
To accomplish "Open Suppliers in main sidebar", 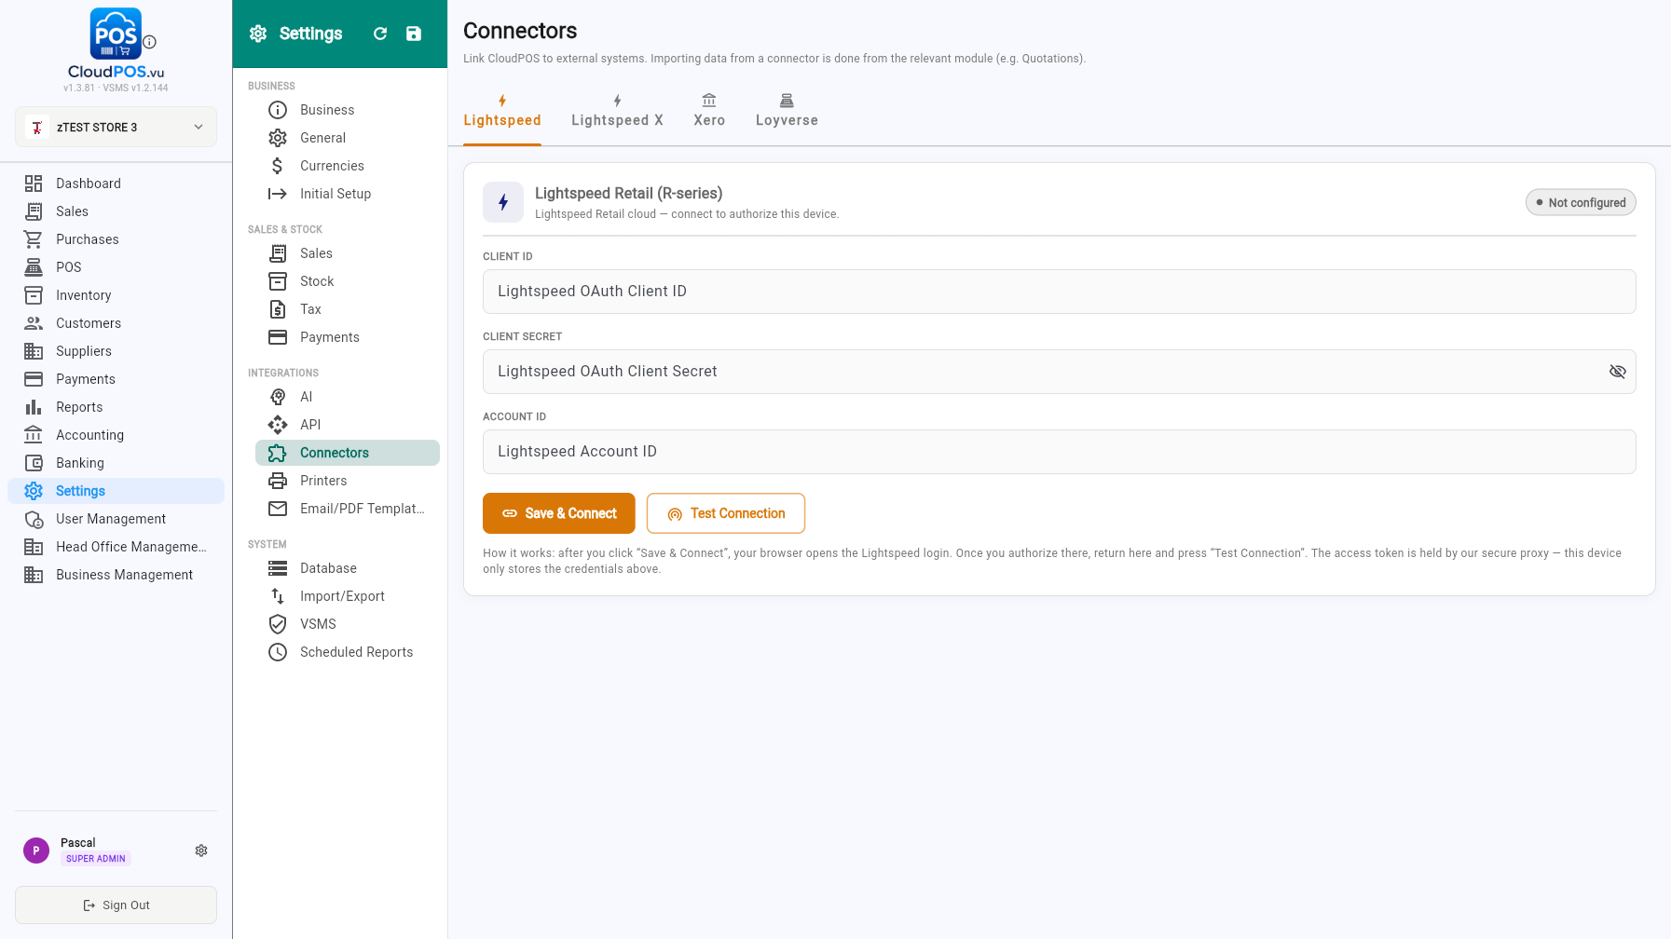I will 116,351.
